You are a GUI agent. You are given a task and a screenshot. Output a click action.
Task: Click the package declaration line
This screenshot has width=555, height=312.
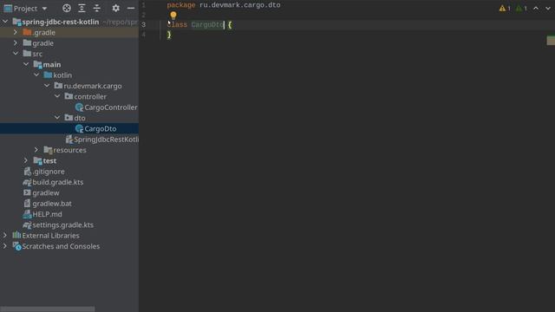pos(224,5)
